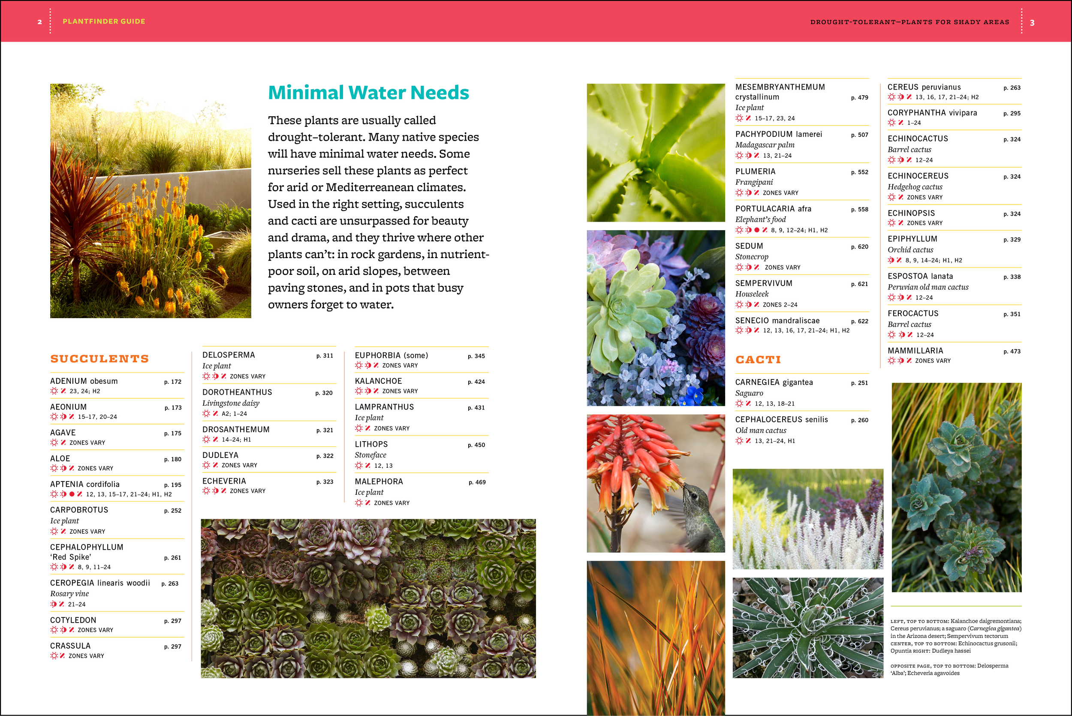Click the 'p. 473' reference beside MAMMILLARIA
Image resolution: width=1072 pixels, height=716 pixels.
[x=1012, y=351]
